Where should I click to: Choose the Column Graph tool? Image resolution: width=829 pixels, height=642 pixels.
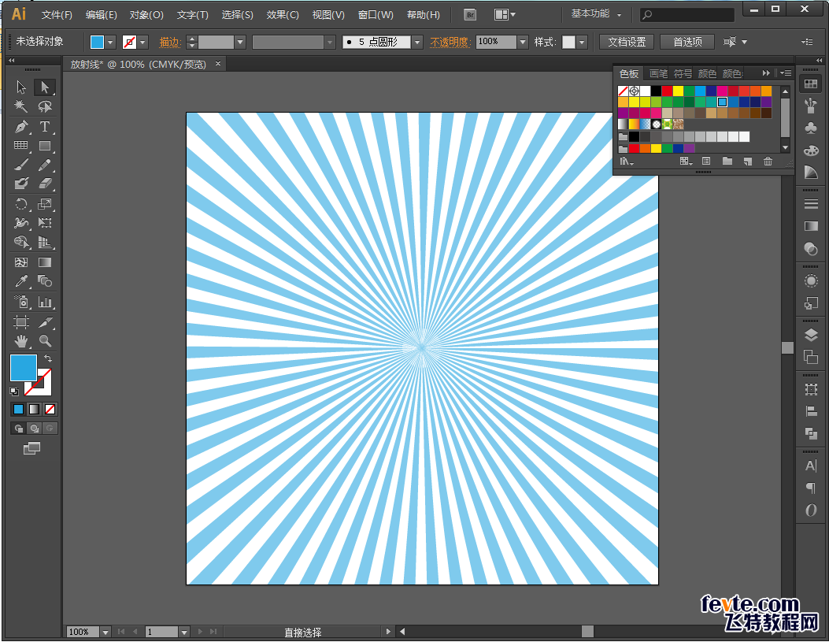coord(45,302)
